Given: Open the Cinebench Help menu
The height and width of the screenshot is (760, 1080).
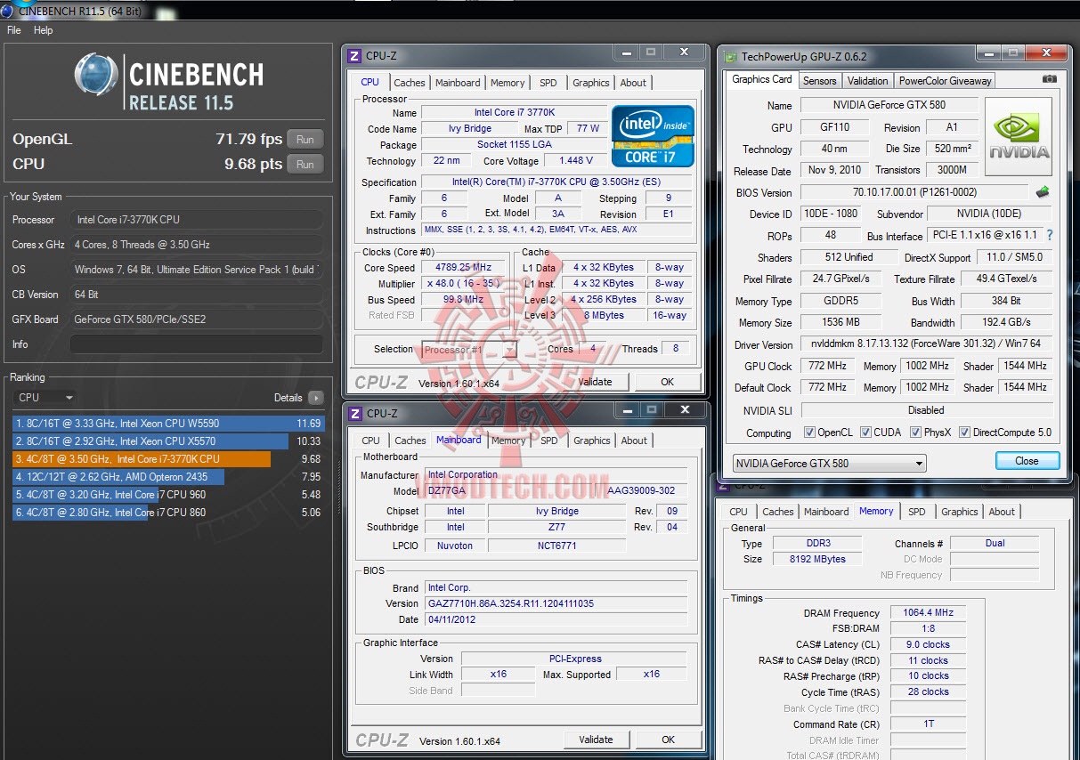Looking at the screenshot, I should [44, 30].
